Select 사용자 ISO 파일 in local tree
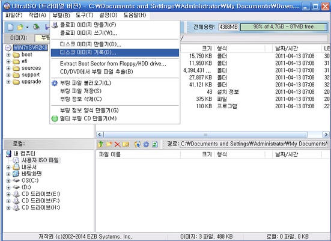 tap(40, 160)
